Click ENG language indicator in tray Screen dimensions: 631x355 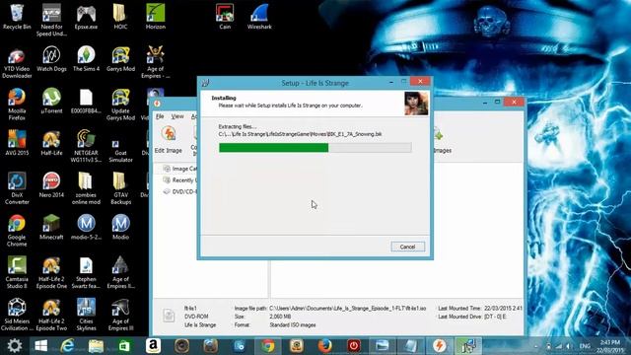point(585,346)
